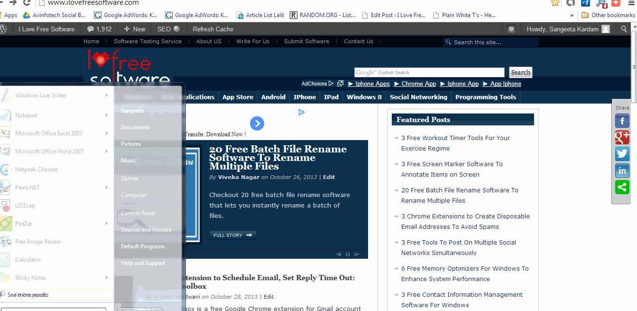This screenshot has width=637, height=311.
Task: Go to the next featured slide
Action: click(x=357, y=254)
